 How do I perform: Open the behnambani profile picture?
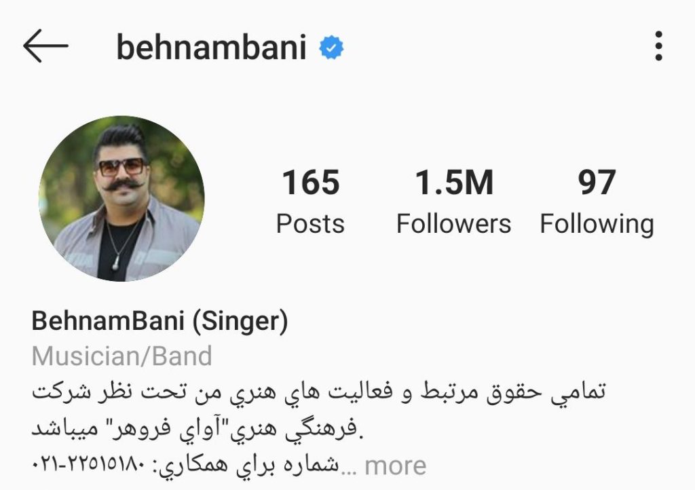(x=121, y=198)
